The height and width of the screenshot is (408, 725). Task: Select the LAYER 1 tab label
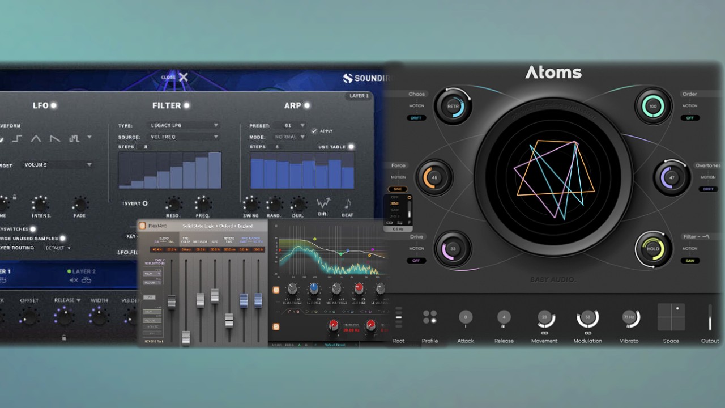[x=359, y=96]
